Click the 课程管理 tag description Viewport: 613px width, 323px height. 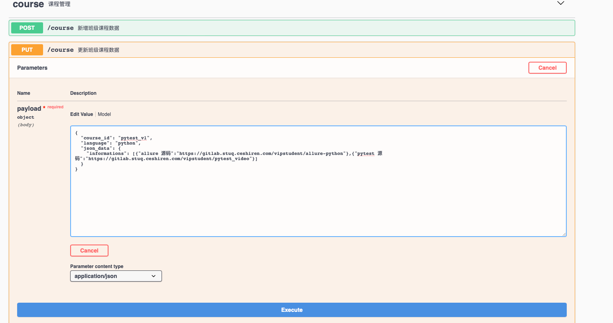click(59, 4)
